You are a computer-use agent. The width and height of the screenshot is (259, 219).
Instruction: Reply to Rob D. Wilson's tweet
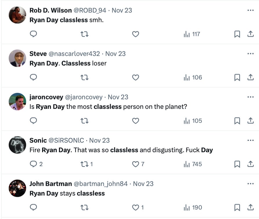pos(34,34)
